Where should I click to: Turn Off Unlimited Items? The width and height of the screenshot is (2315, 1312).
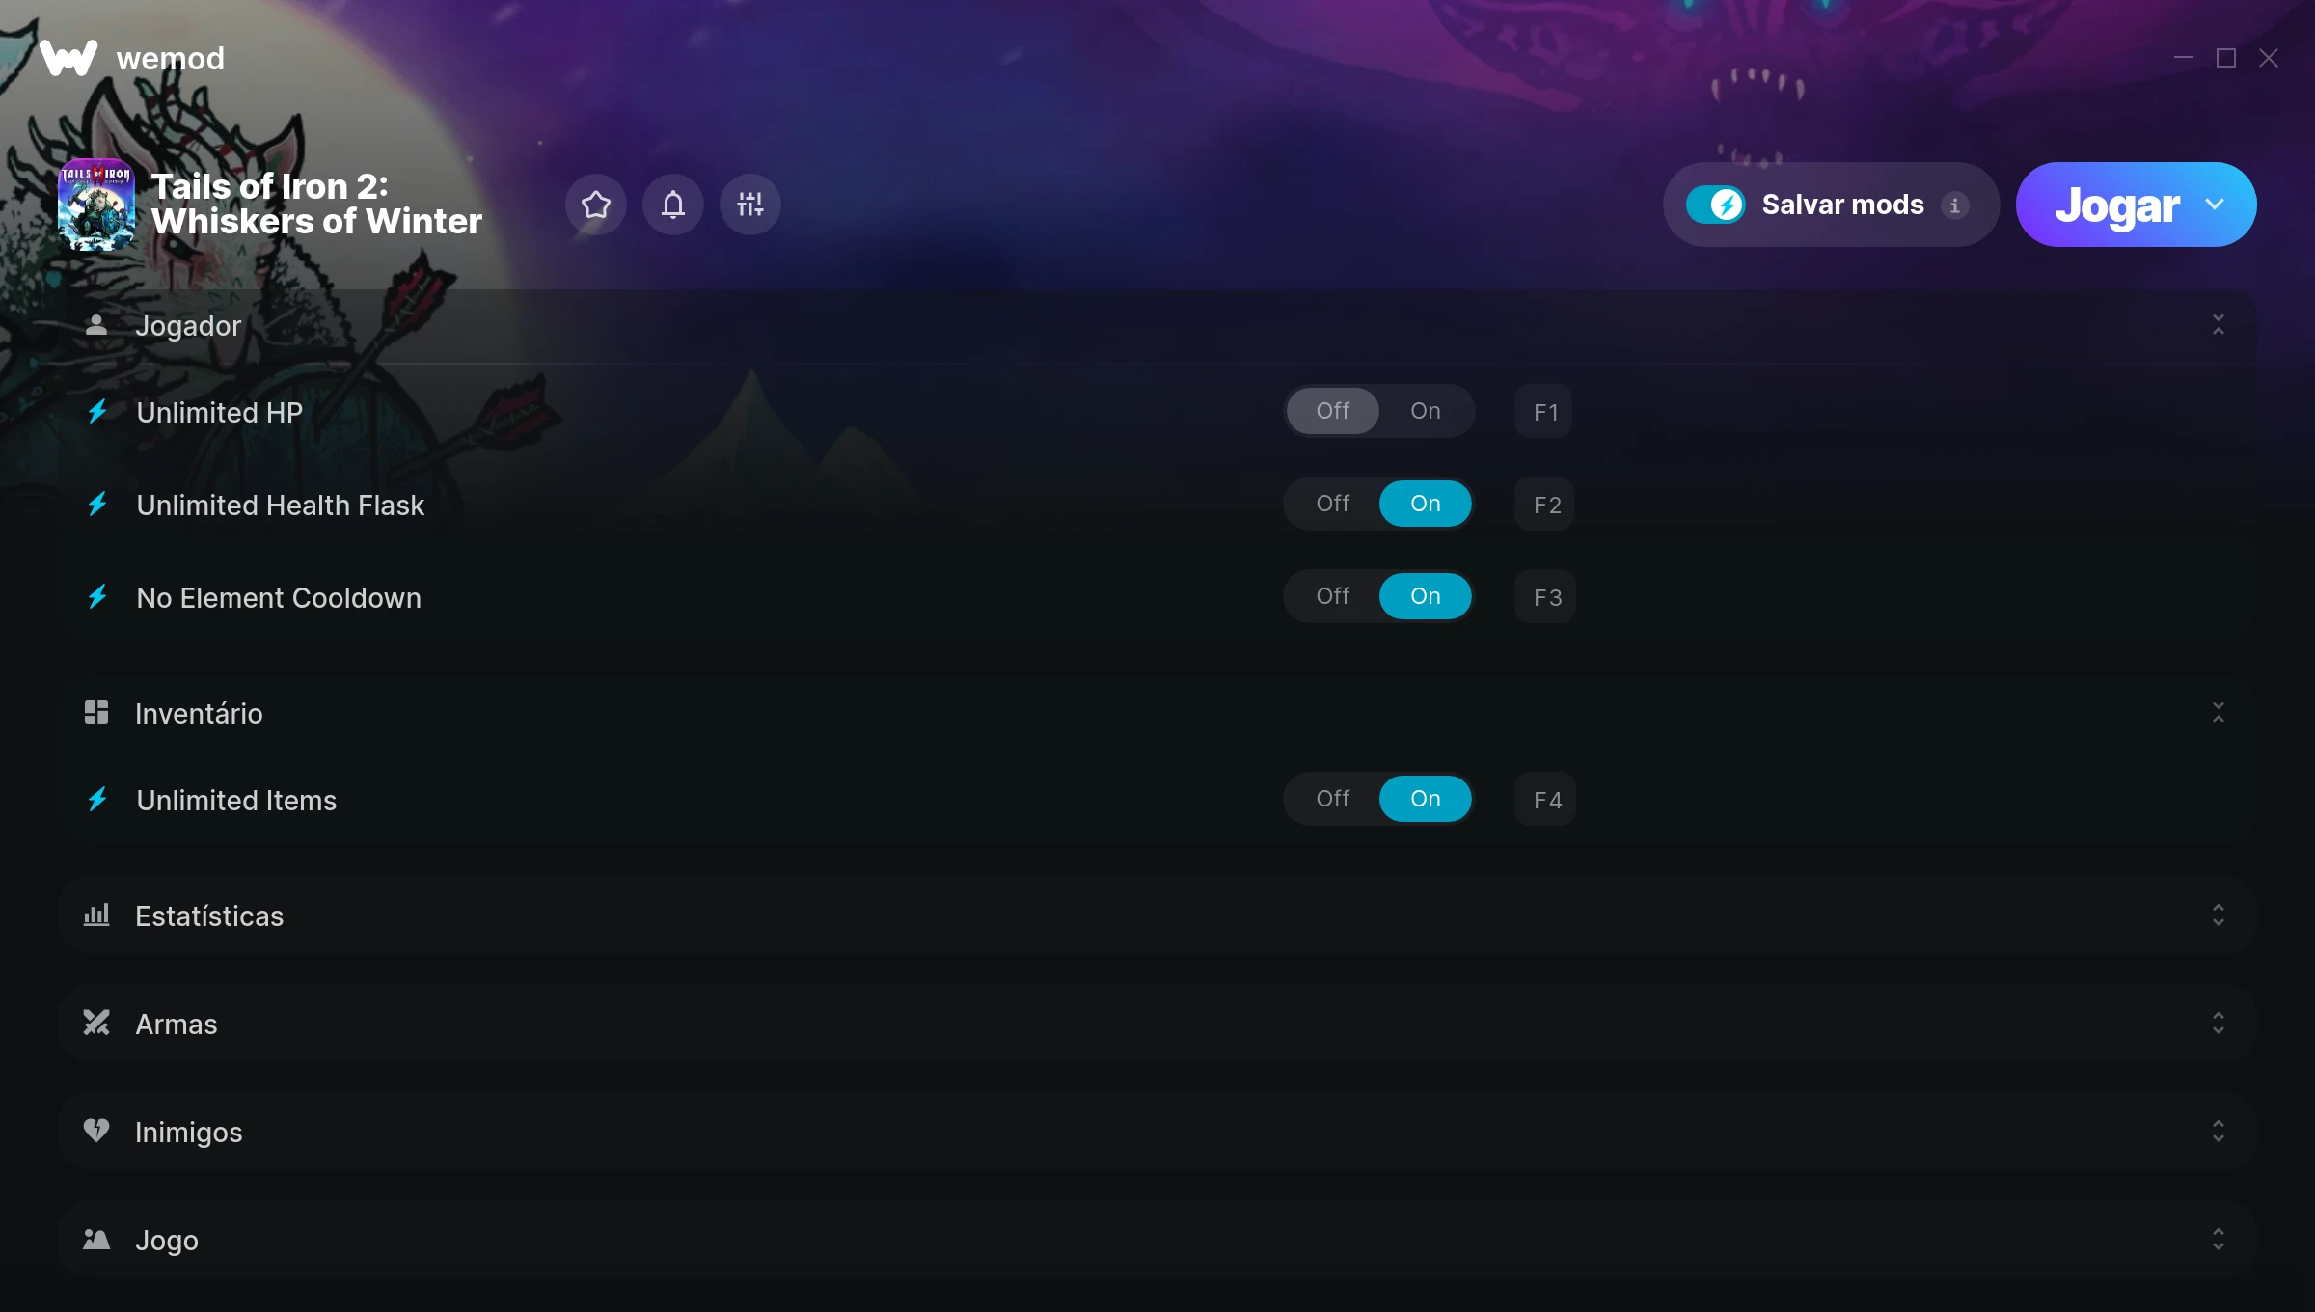tap(1333, 799)
